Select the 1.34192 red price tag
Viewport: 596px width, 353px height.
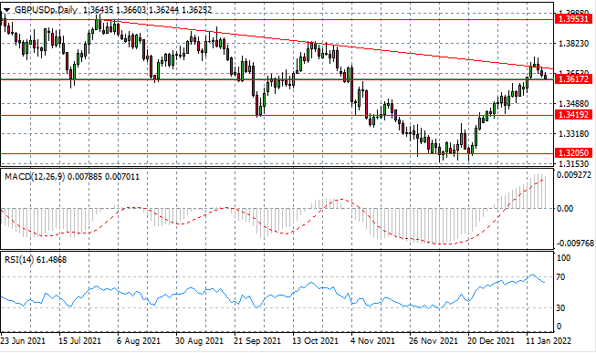click(573, 114)
